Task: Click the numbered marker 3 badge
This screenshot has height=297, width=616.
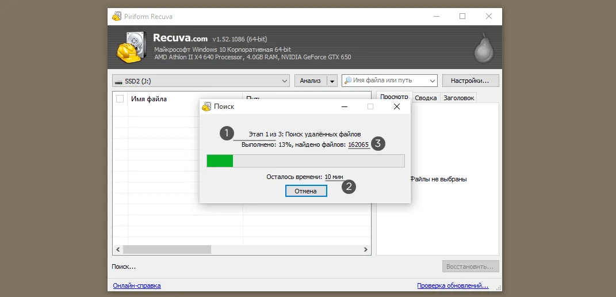Action: coord(377,144)
